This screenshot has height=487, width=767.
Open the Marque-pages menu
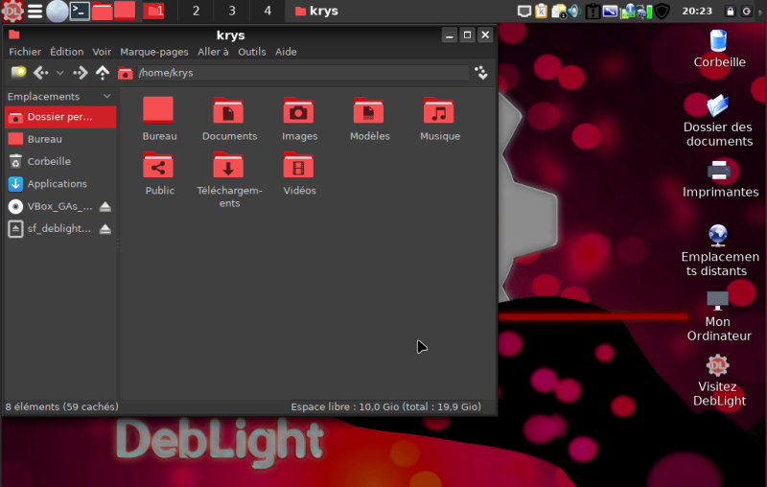[x=154, y=52]
